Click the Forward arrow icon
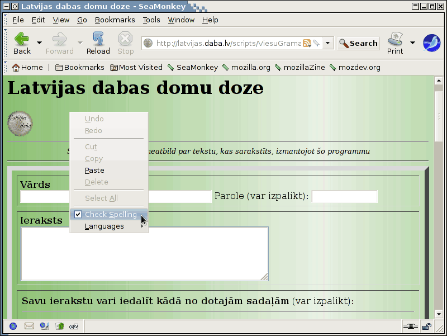This screenshot has width=447, height=336. [60, 39]
